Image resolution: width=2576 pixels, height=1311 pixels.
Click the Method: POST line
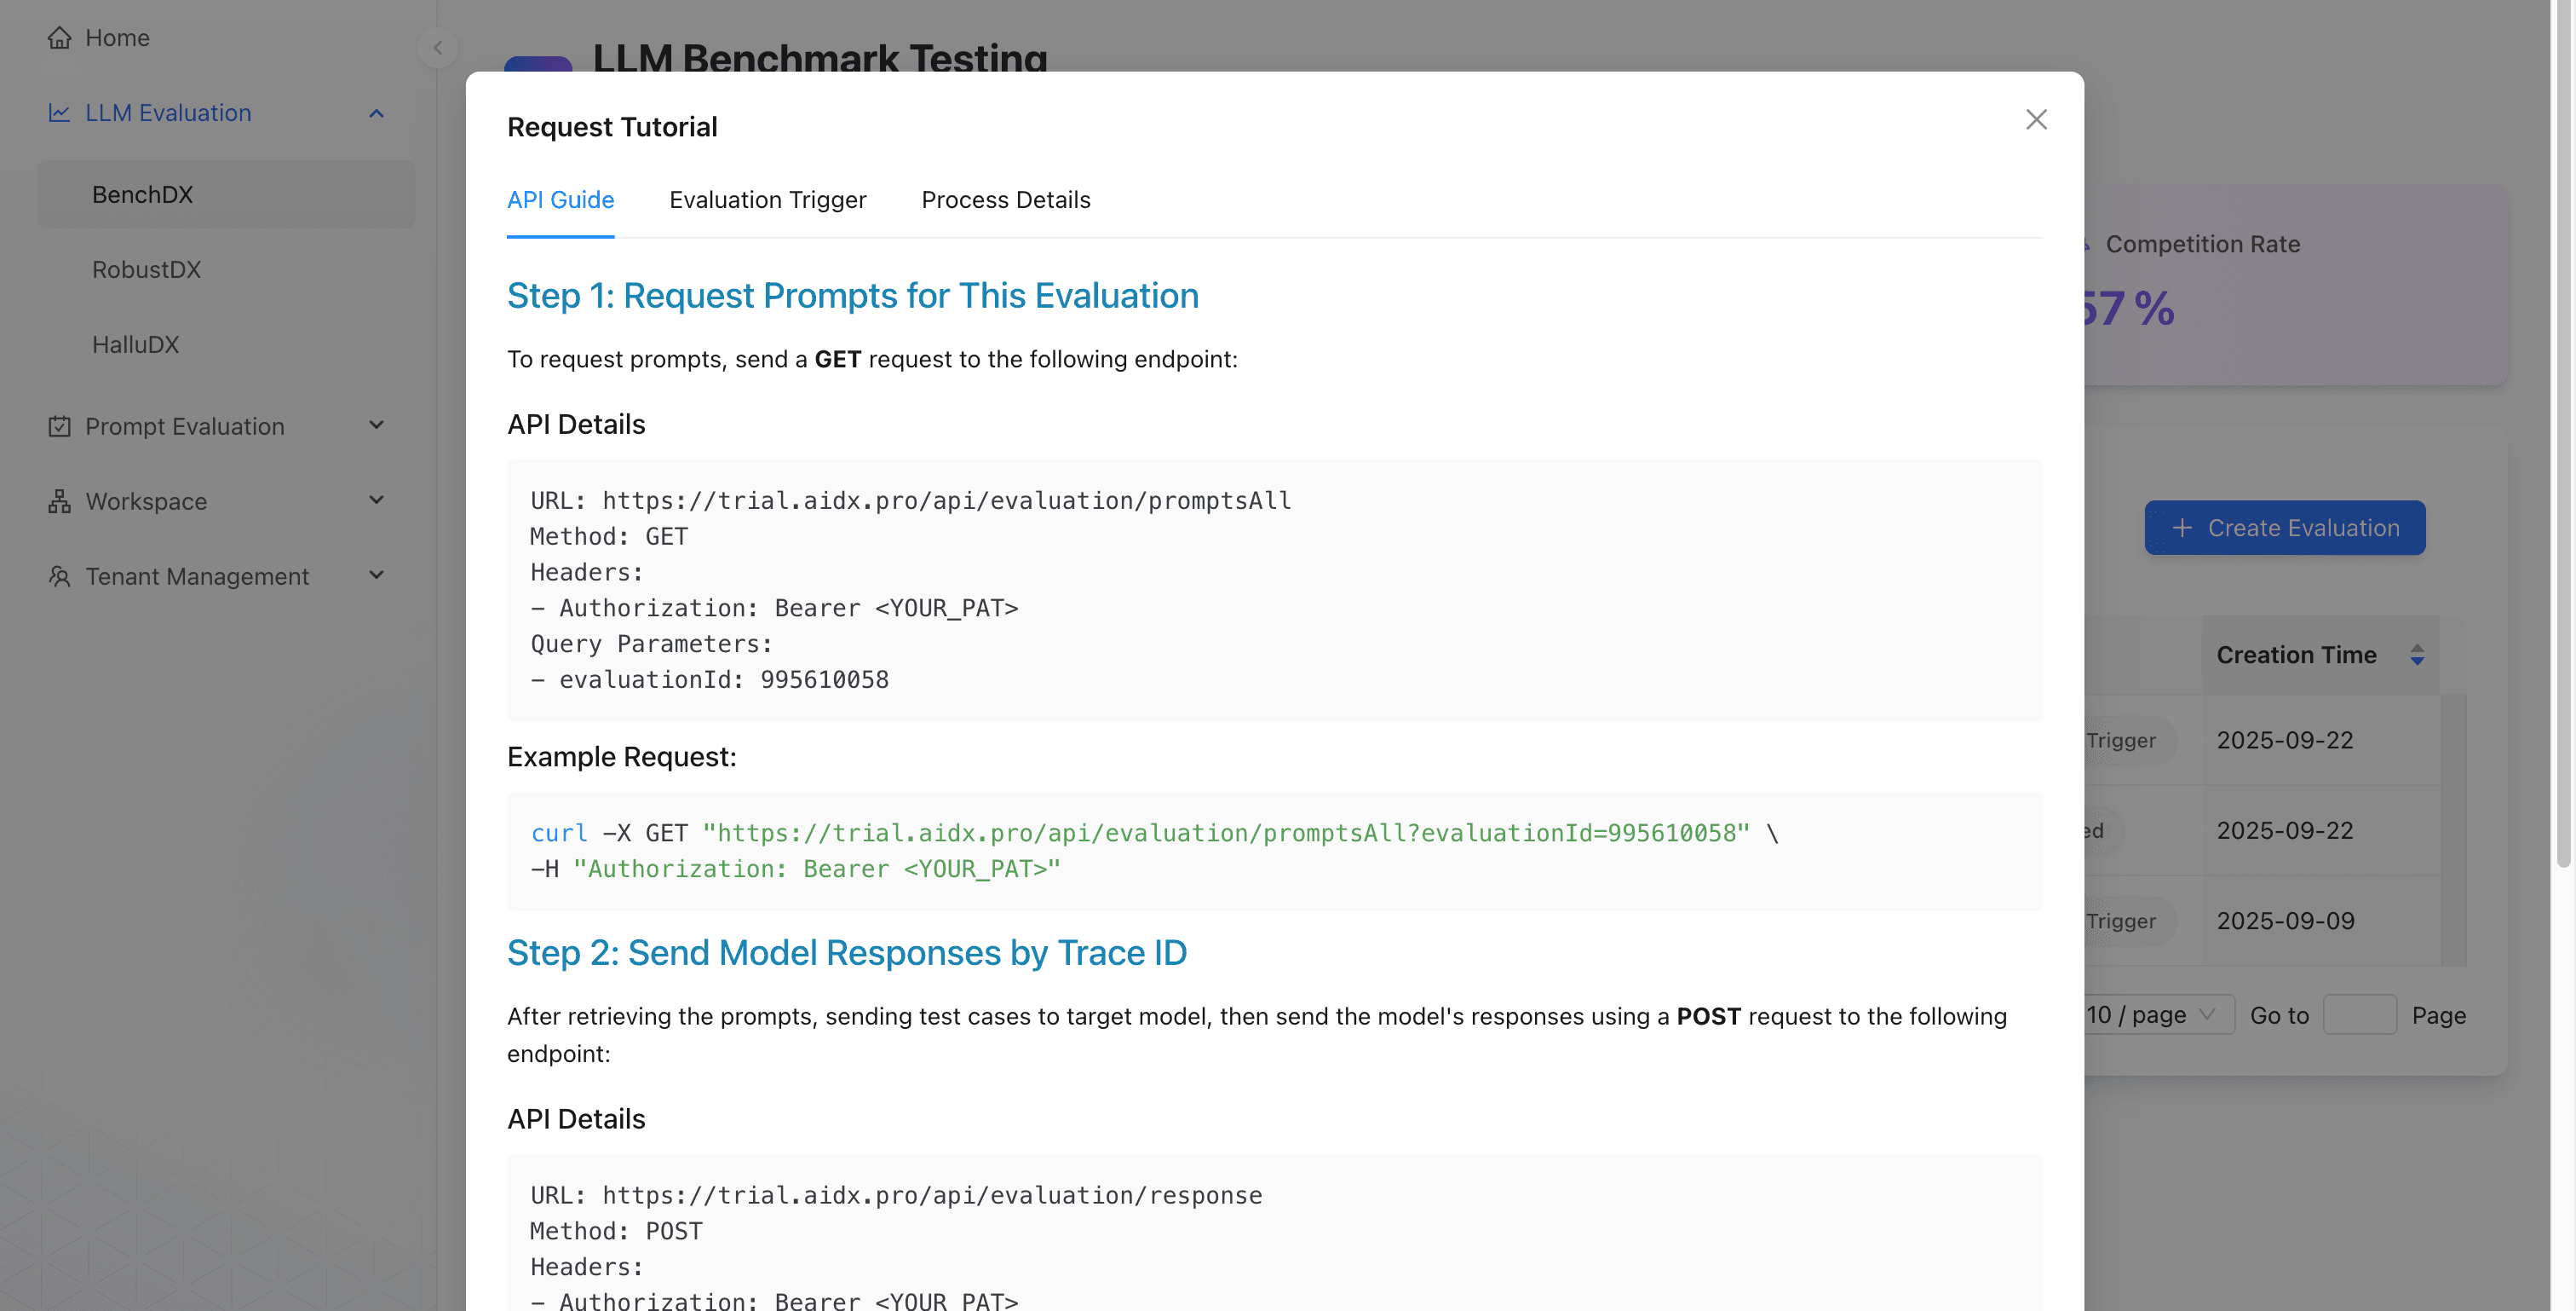pyautogui.click(x=616, y=1231)
